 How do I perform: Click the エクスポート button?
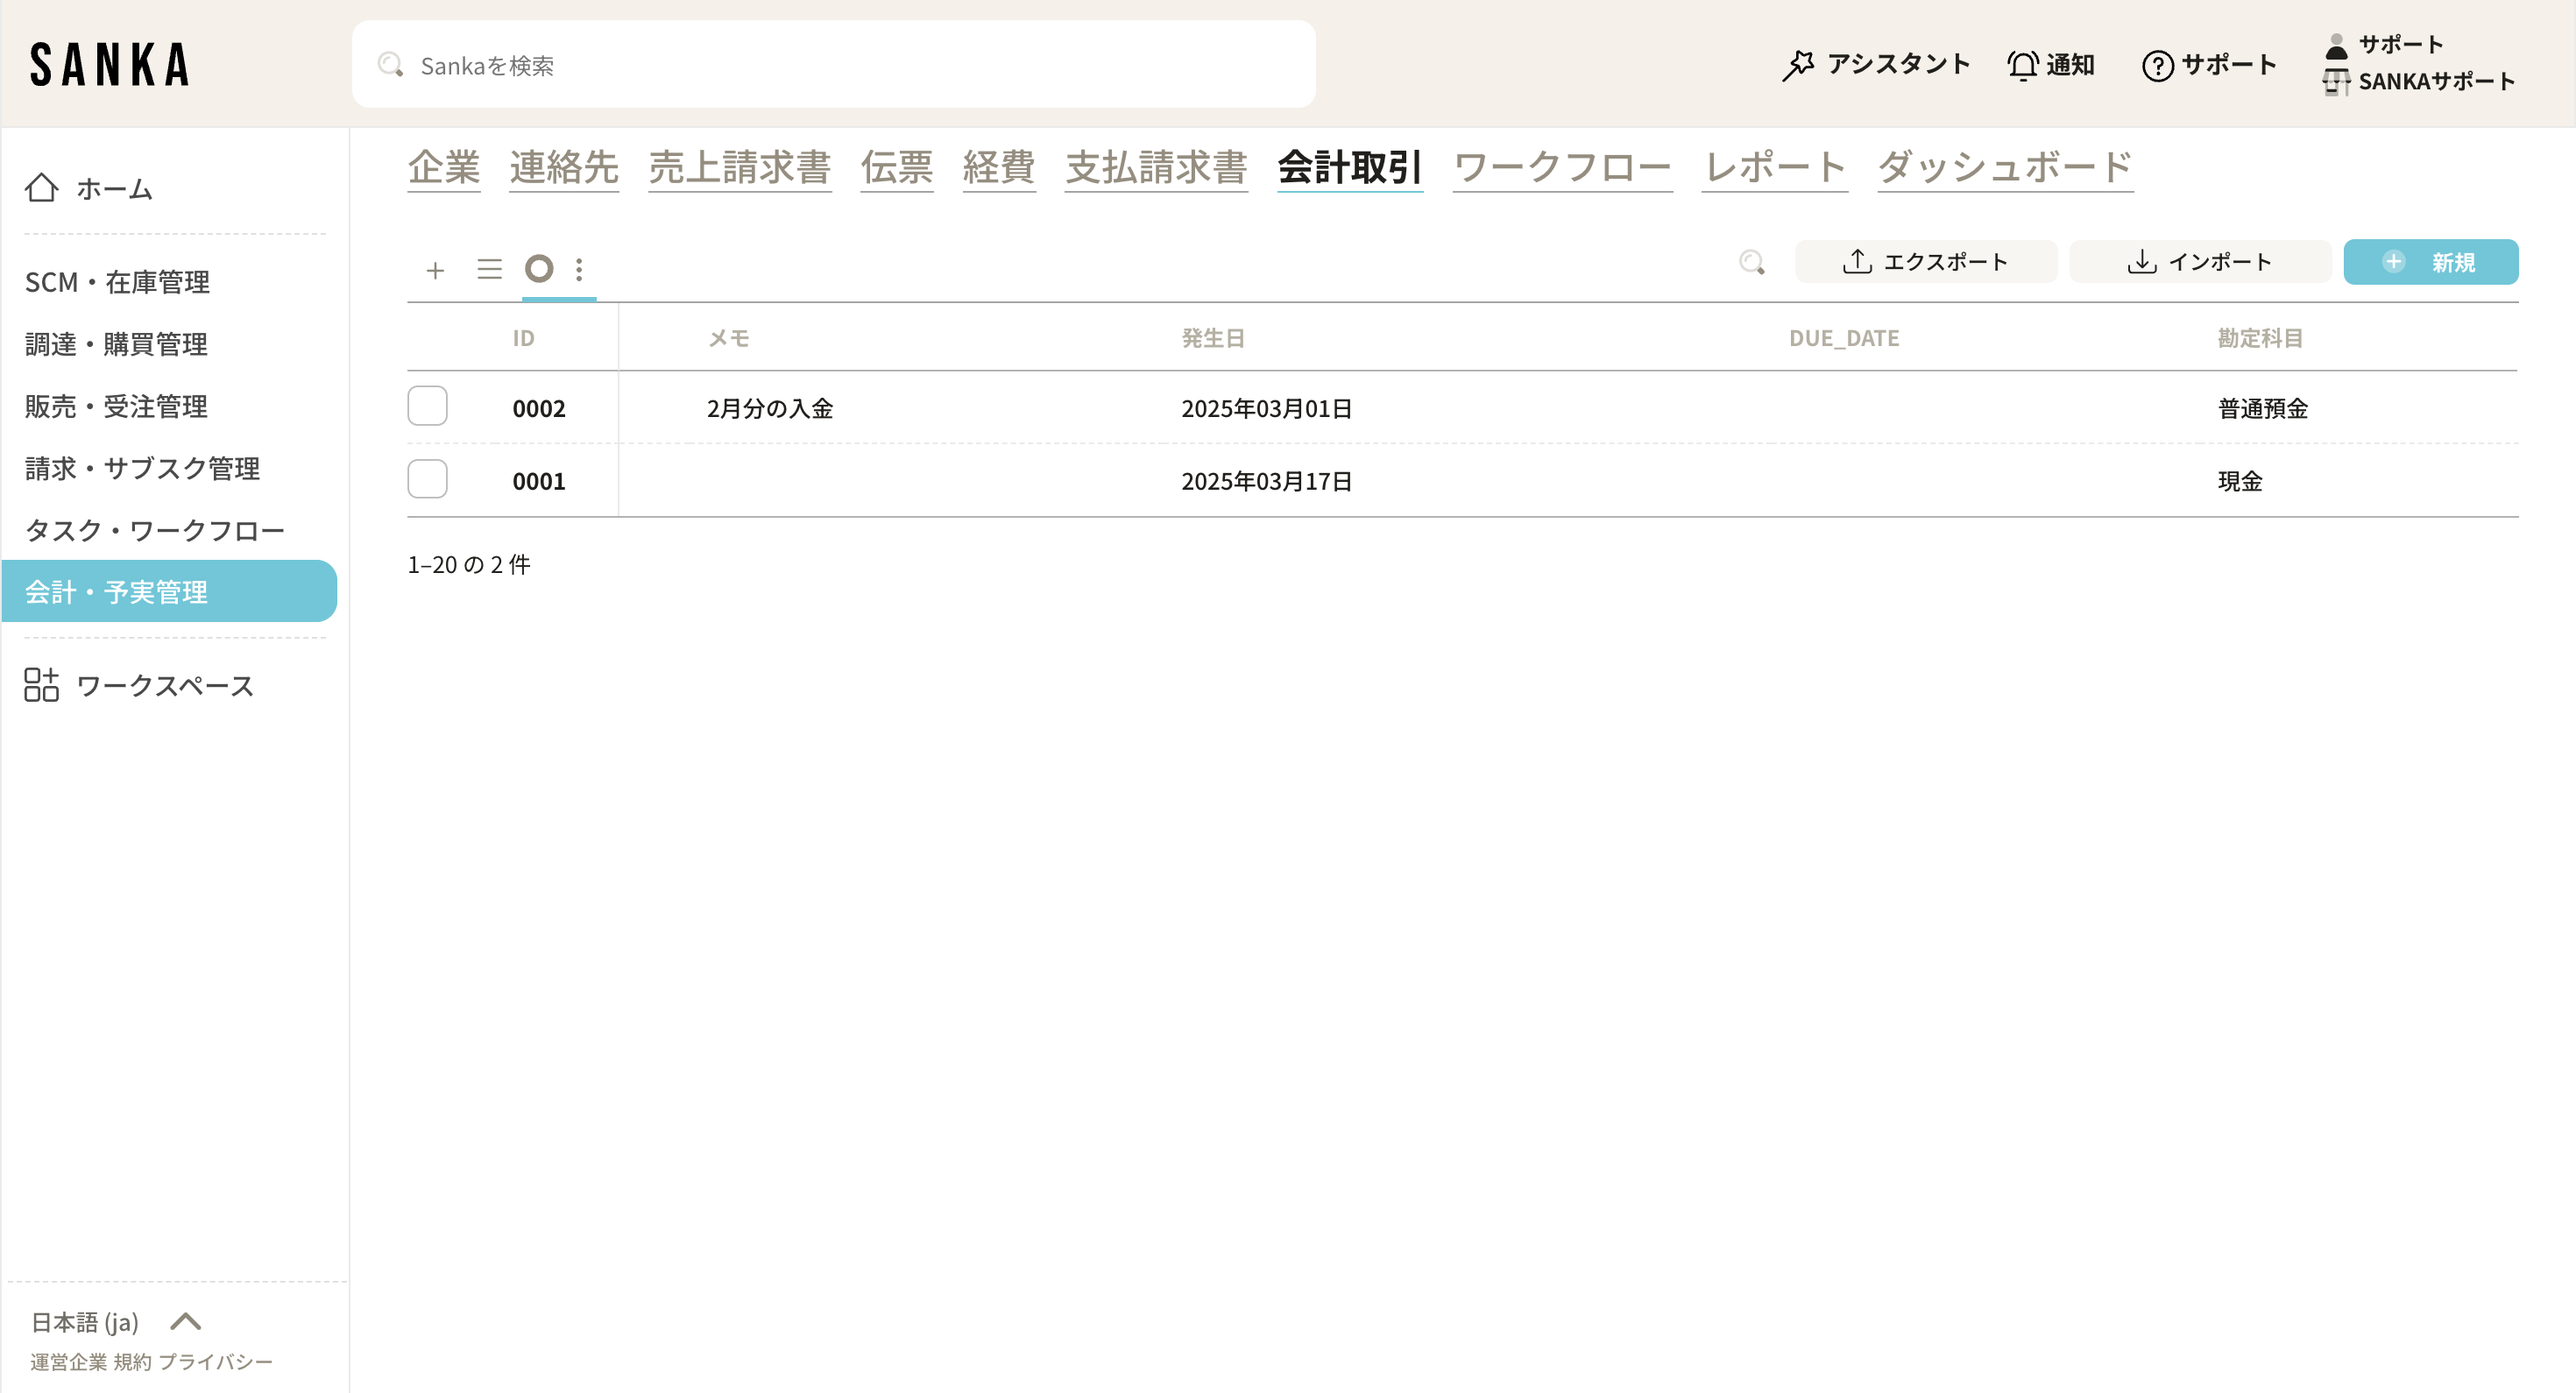[1925, 262]
